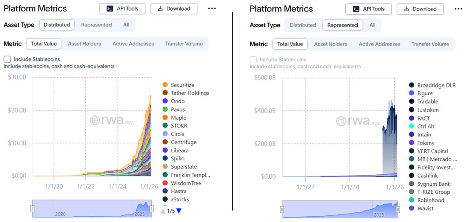The image size is (468, 222).
Task: Toggle T-RIZE Group legend entry
Action: pos(430,192)
